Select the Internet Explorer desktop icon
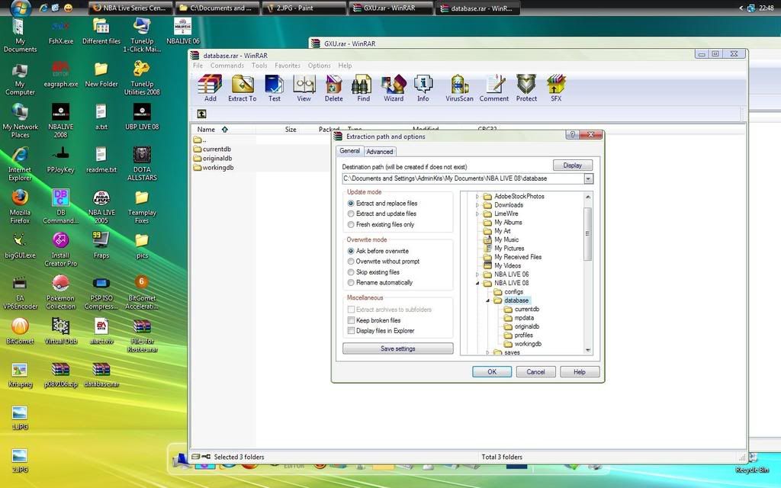The height and width of the screenshot is (488, 781). 20,164
